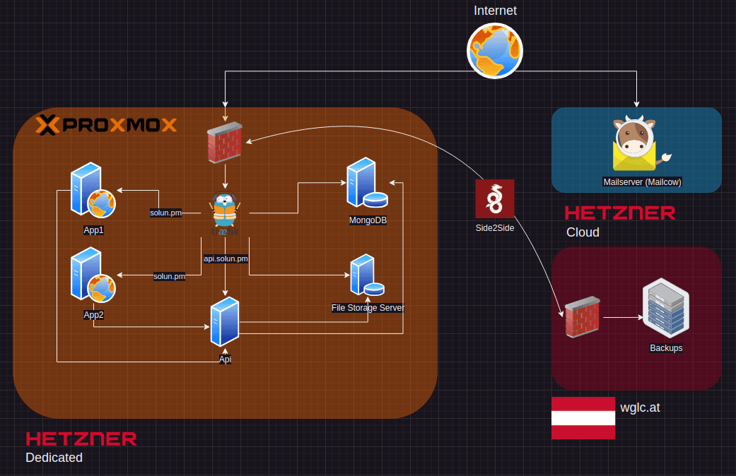Select the MongoDB server icon
Screen dimensions: 736x476
point(367,182)
